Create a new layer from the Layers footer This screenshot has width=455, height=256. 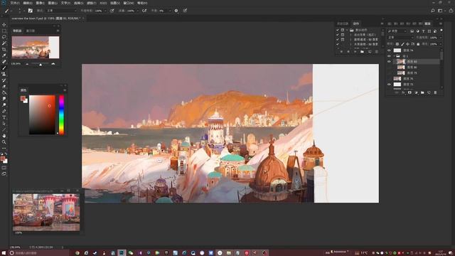coord(429,92)
